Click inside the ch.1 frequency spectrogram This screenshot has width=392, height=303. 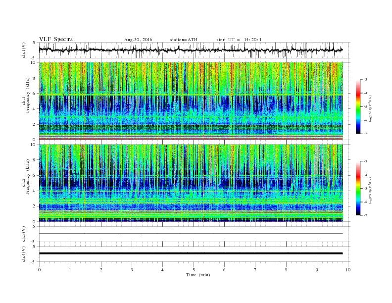(x=191, y=101)
